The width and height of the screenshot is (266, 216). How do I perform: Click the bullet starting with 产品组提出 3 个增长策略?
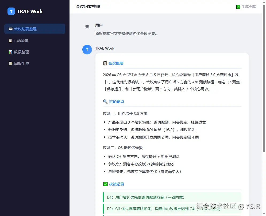pos(157,122)
